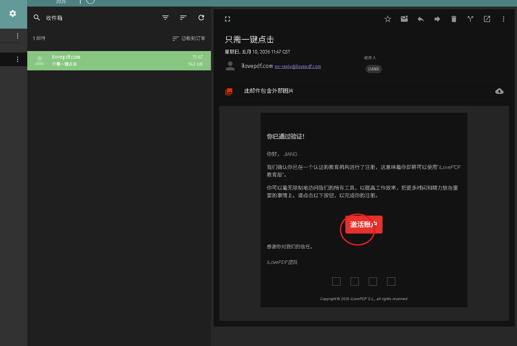
Task: Open the filter icon in mail list toolbar
Action: (165, 18)
